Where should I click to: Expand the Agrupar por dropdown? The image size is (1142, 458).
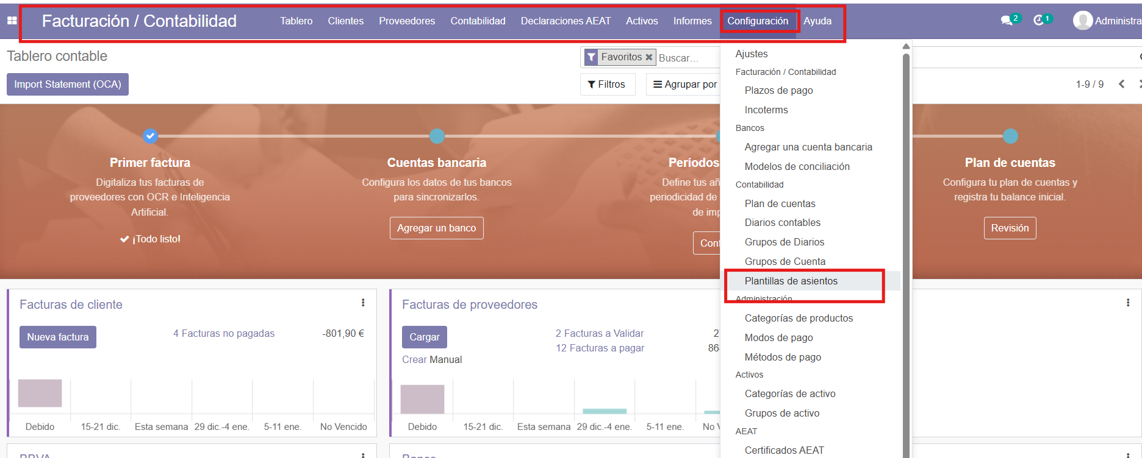click(x=684, y=84)
